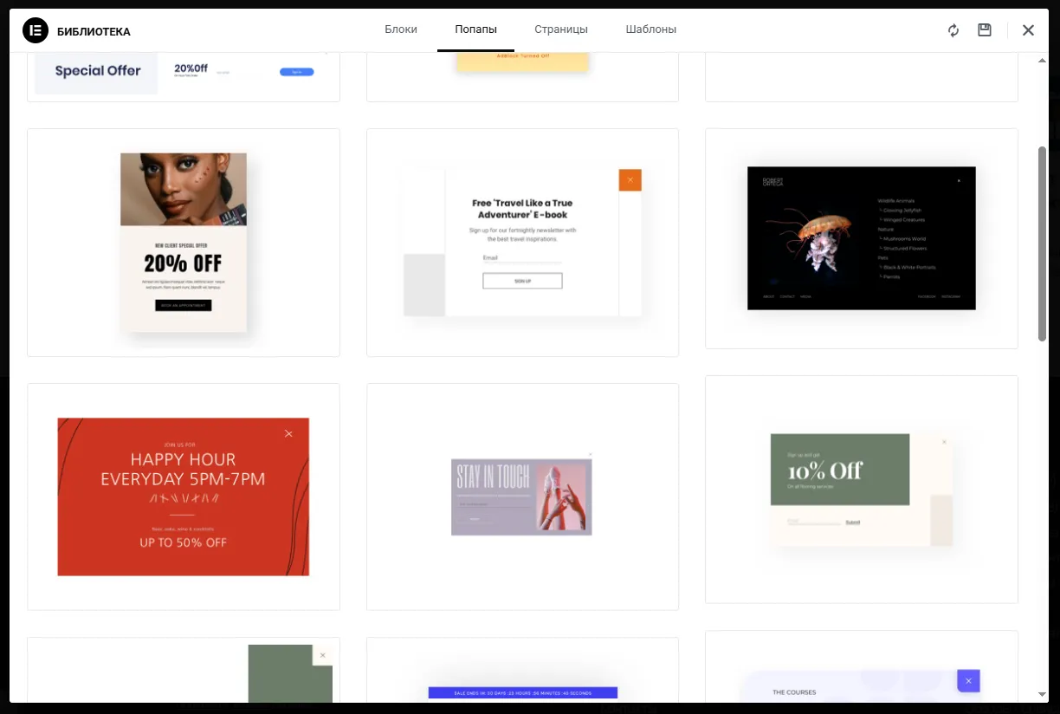Open the green block popup template at bottom left
The image size is (1060, 714).
(x=184, y=671)
